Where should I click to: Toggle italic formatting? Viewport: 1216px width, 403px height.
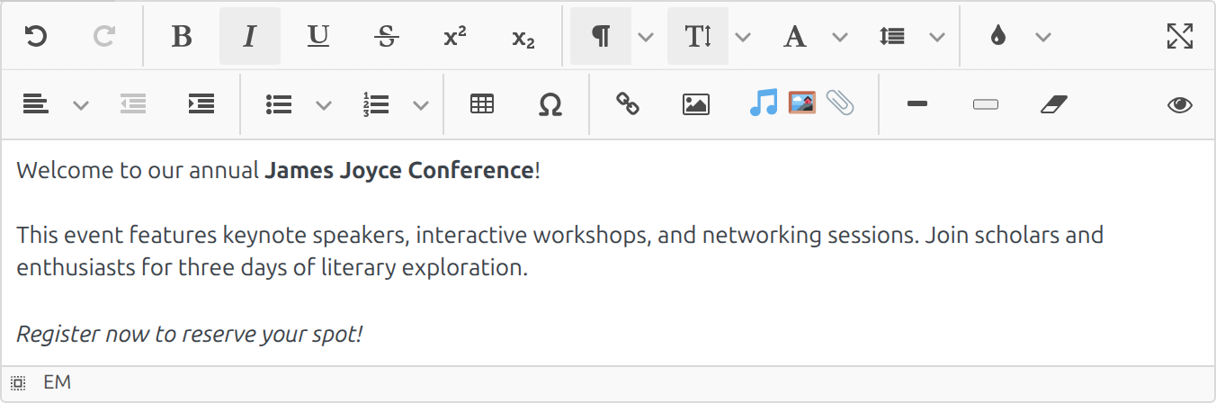[x=250, y=36]
